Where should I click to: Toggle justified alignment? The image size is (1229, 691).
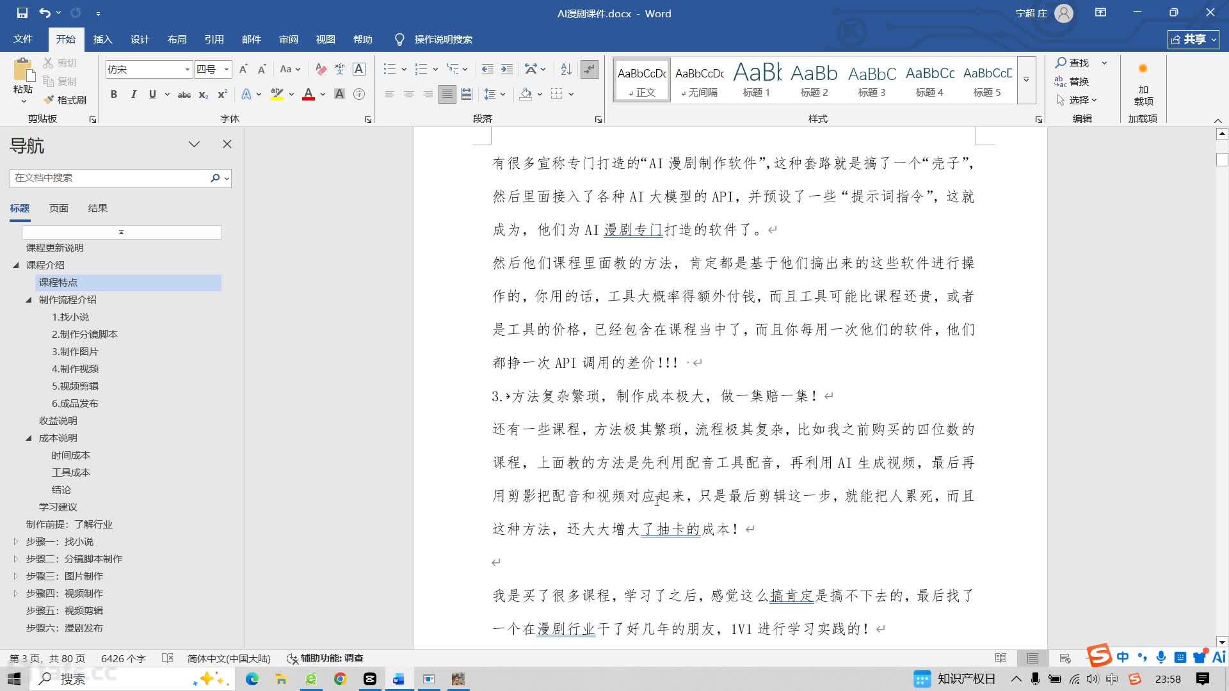[x=447, y=95]
